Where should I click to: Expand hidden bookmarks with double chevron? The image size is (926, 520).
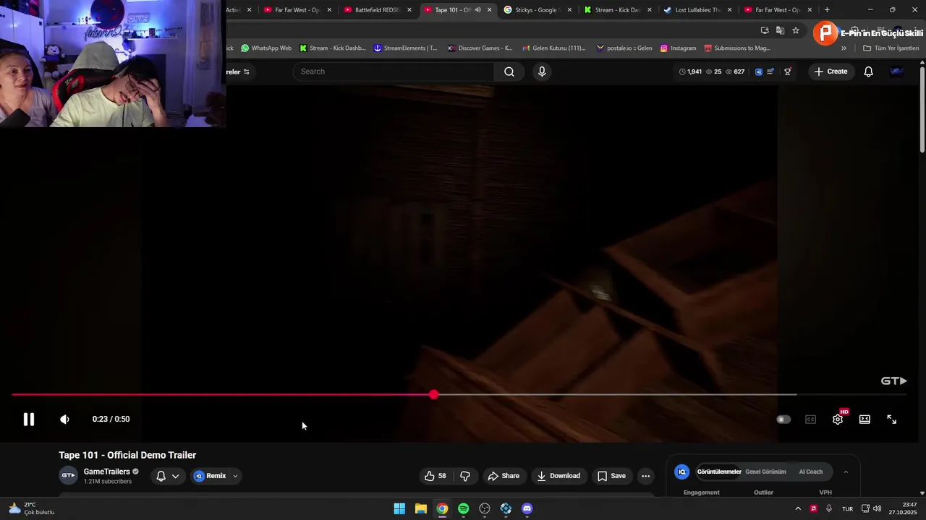pyautogui.click(x=844, y=48)
